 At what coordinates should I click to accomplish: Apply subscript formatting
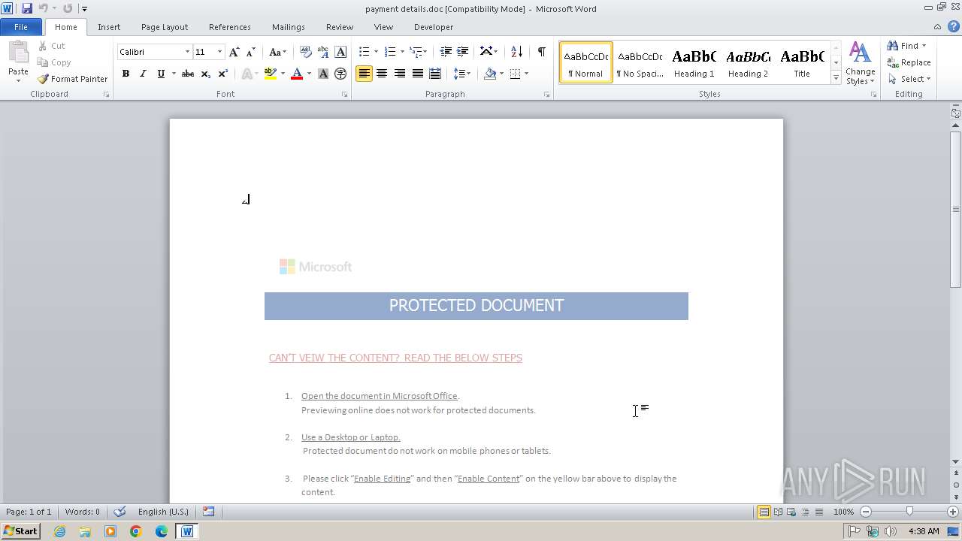206,74
